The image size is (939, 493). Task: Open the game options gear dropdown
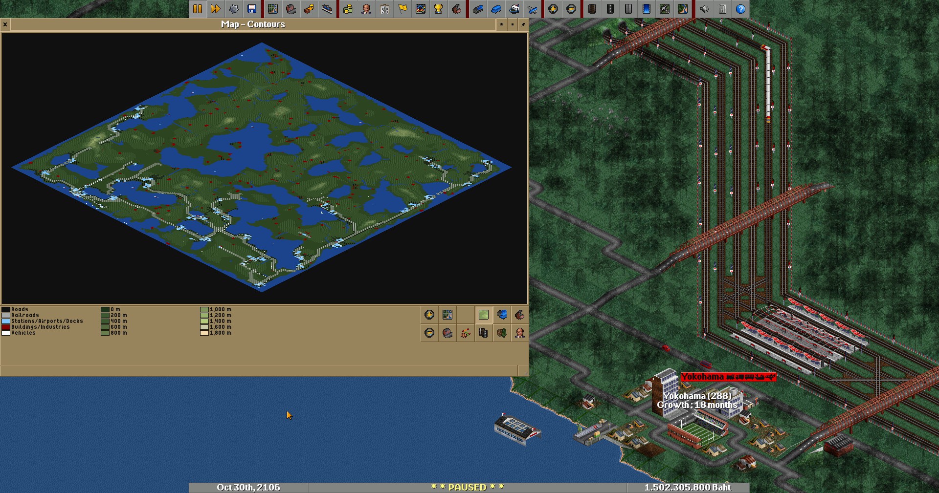click(234, 9)
